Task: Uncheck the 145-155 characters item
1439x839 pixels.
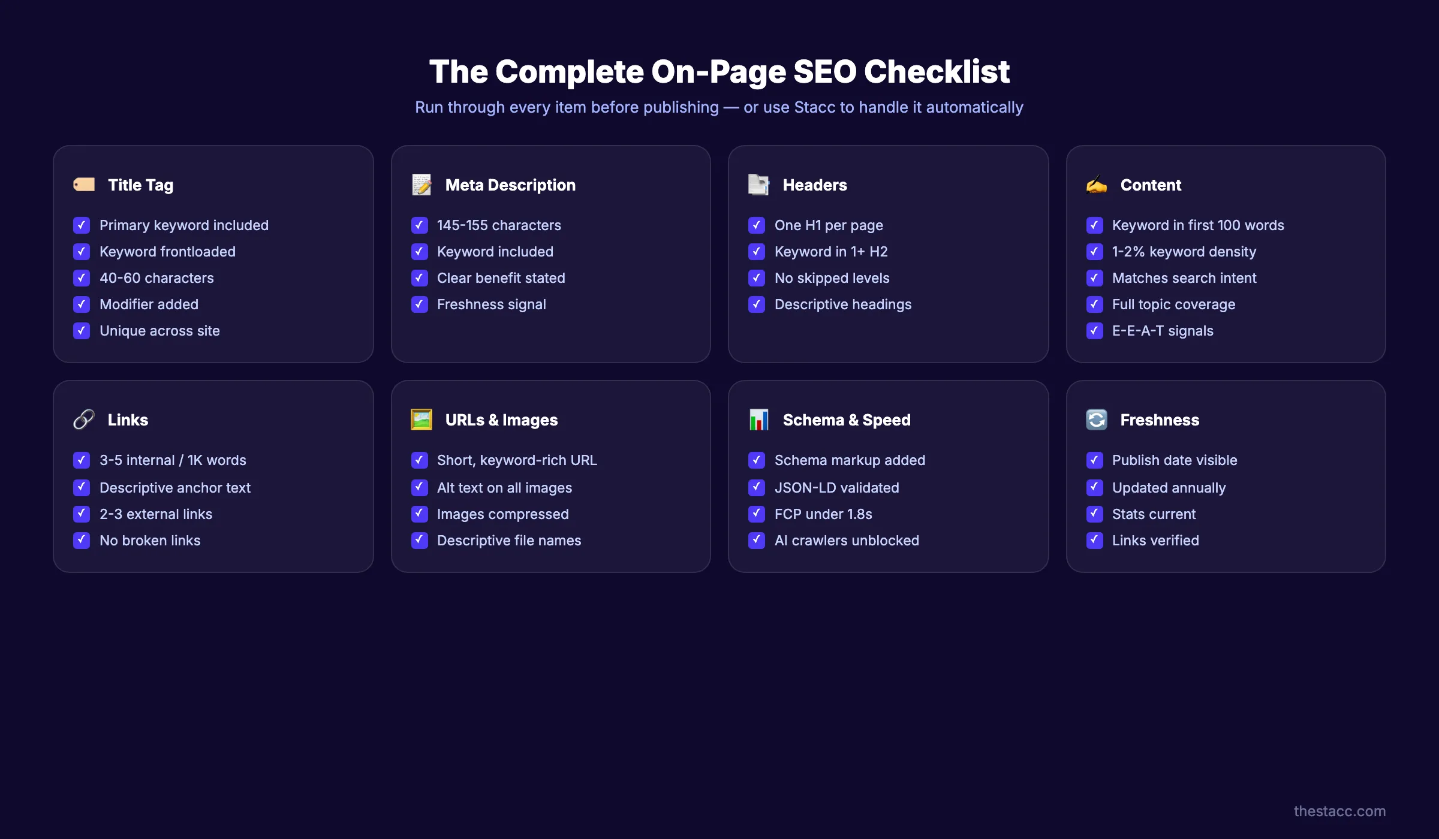Action: pyautogui.click(x=419, y=225)
